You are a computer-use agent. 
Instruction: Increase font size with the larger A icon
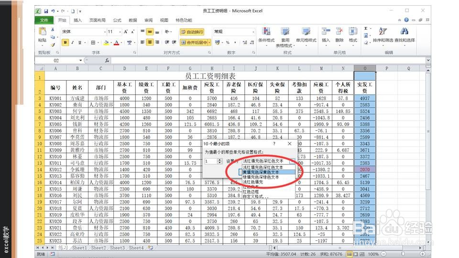[x=126, y=32]
